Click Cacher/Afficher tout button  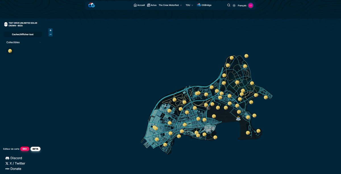(x=23, y=34)
